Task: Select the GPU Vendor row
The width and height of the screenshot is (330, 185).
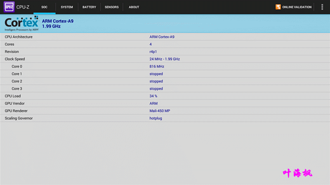Action: pyautogui.click(x=165, y=104)
